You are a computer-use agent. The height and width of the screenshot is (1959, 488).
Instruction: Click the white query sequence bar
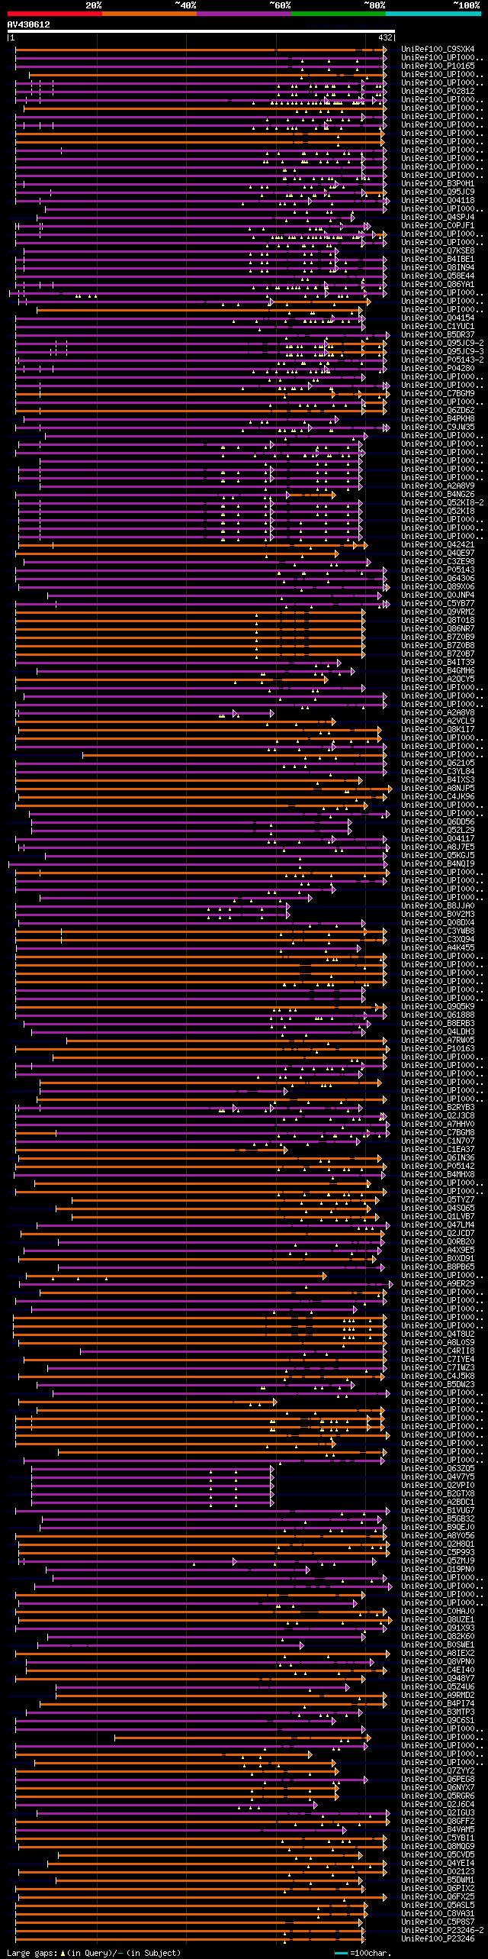[201, 31]
